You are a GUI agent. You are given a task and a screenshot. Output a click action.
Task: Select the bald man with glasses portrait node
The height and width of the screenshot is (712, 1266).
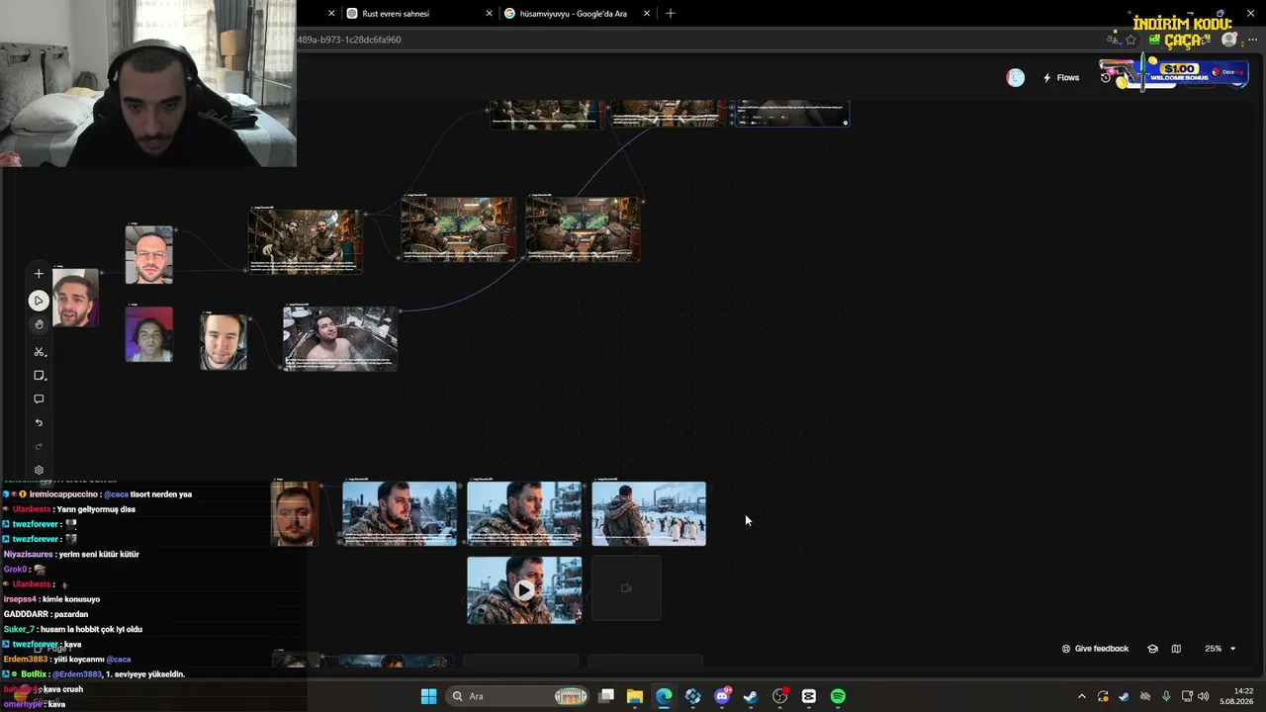(x=149, y=255)
